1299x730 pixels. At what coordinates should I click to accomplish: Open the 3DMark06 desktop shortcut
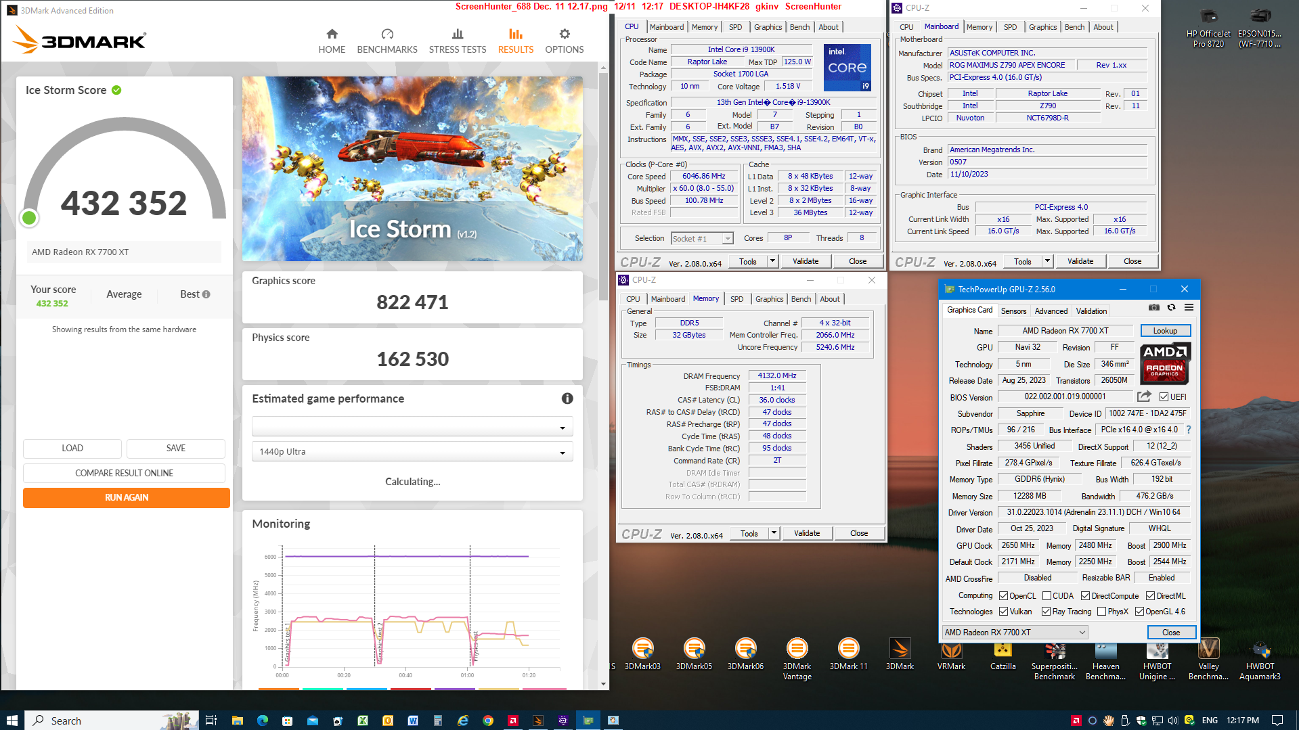[x=745, y=654]
